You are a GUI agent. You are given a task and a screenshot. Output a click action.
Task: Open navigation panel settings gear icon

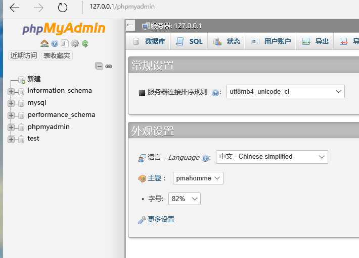tap(75, 43)
